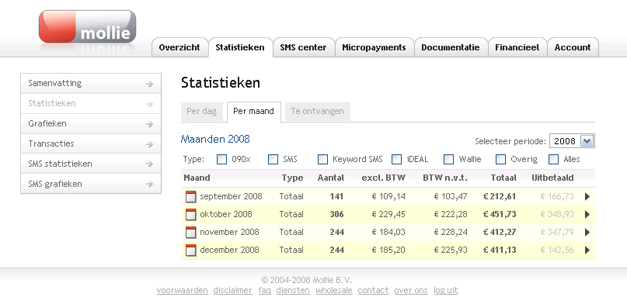Click arrow icon beside Samenvatting
The width and height of the screenshot is (627, 304).
(x=149, y=84)
